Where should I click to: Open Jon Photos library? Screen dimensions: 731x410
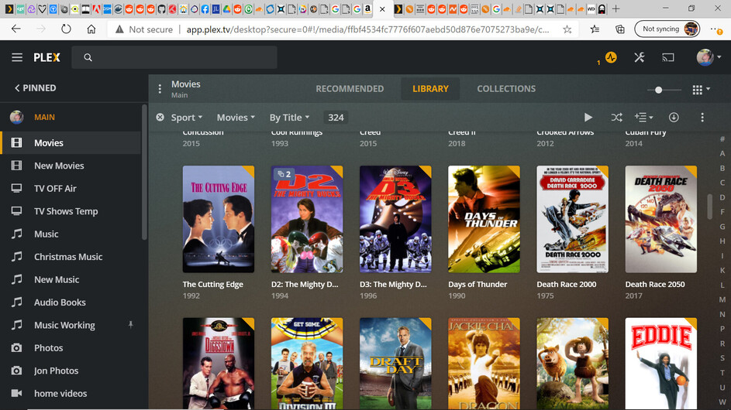(x=71, y=371)
